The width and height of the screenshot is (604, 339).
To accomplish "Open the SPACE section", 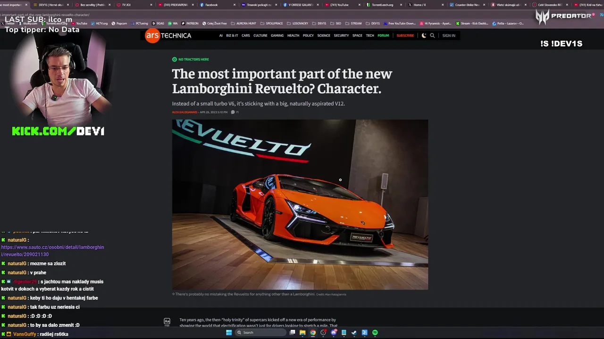I will (357, 35).
